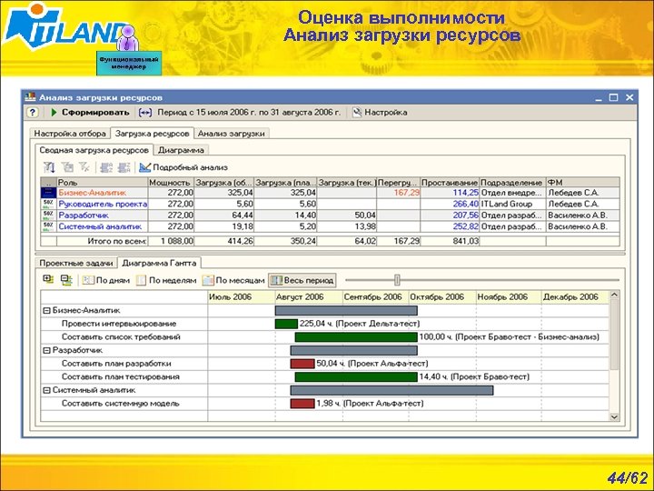This screenshot has width=654, height=491.
Task: Switch Gantt scale to По дням
Action: click(106, 280)
